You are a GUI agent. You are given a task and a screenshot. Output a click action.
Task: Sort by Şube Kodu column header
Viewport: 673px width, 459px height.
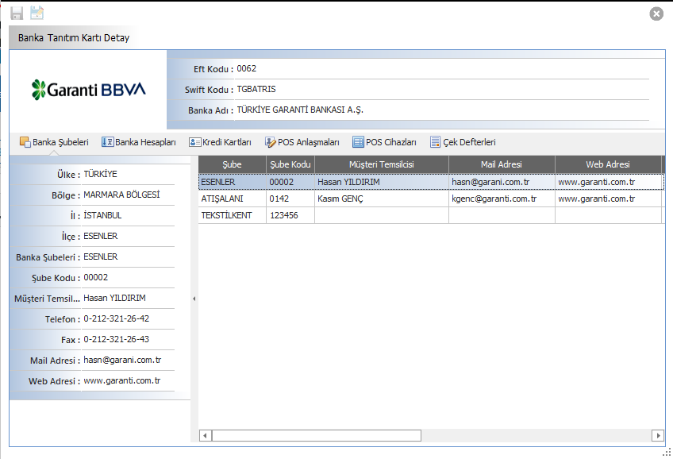290,164
